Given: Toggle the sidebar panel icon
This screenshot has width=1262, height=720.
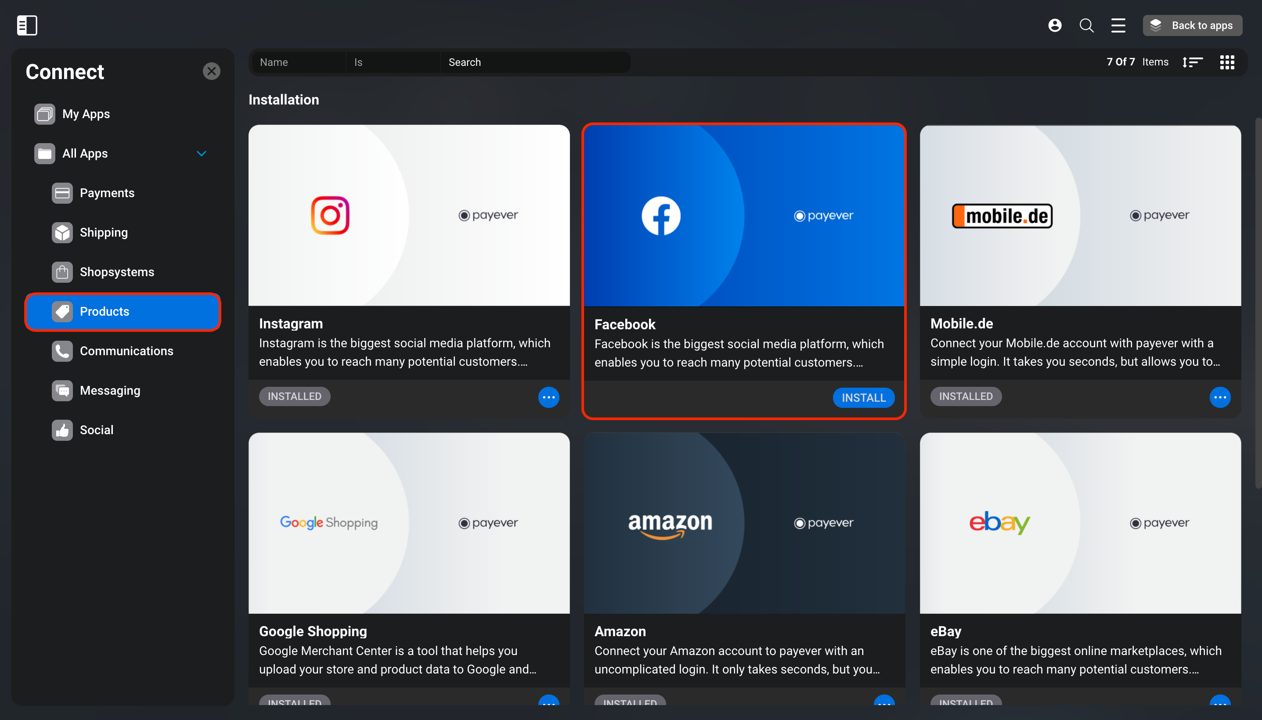Looking at the screenshot, I should (27, 25).
